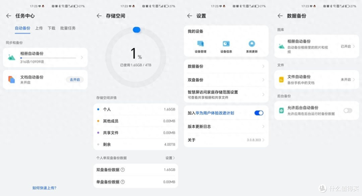Open 版本更新日志 entry
362x196 pixels.
[226, 126]
